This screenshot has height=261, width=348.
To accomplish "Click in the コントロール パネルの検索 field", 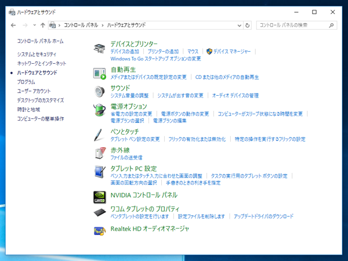I will pos(296,26).
